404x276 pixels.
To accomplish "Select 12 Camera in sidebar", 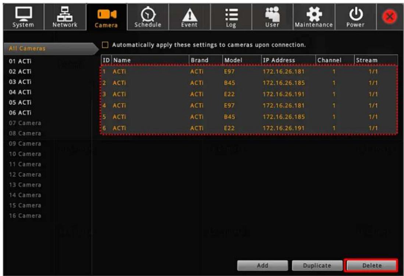I will [x=25, y=175].
